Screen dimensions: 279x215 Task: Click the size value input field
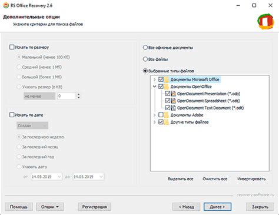click(67, 96)
